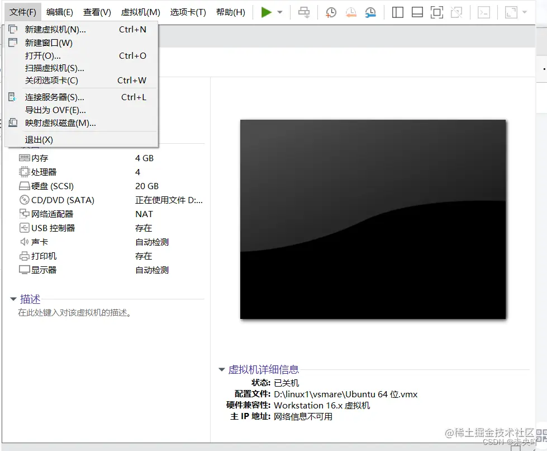Click the printer icon beside 打印机

click(x=25, y=256)
